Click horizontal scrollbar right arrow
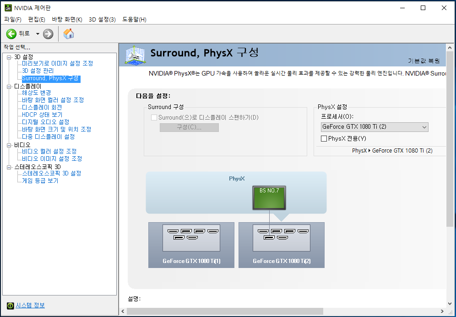Viewport: 456px width, 317px height. (x=442, y=311)
